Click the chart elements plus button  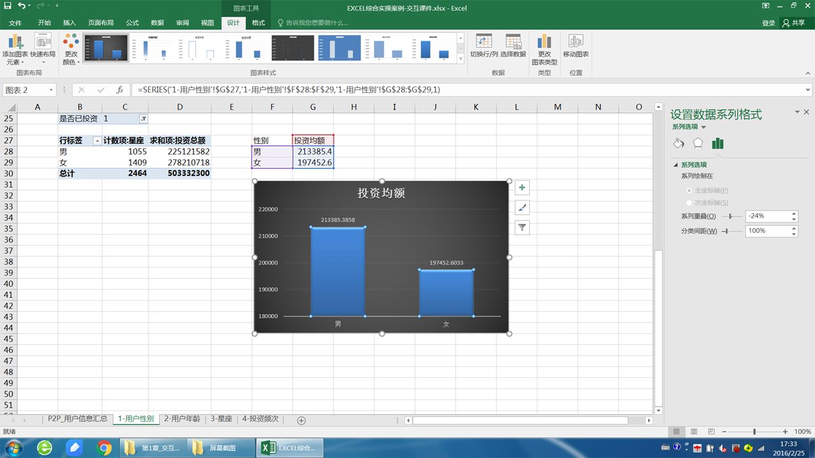coord(522,188)
